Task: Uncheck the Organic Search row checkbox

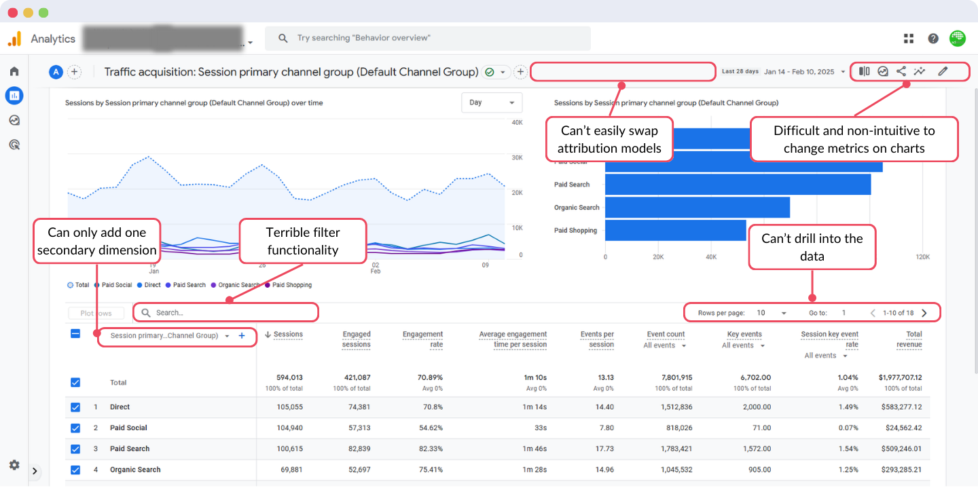Action: pos(75,470)
